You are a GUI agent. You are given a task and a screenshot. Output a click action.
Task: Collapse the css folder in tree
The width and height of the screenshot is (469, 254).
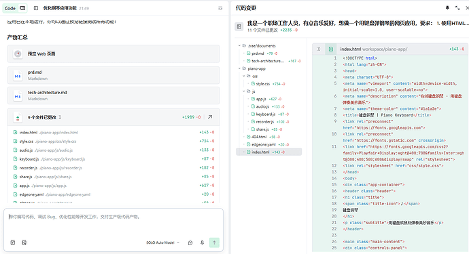coord(244,77)
